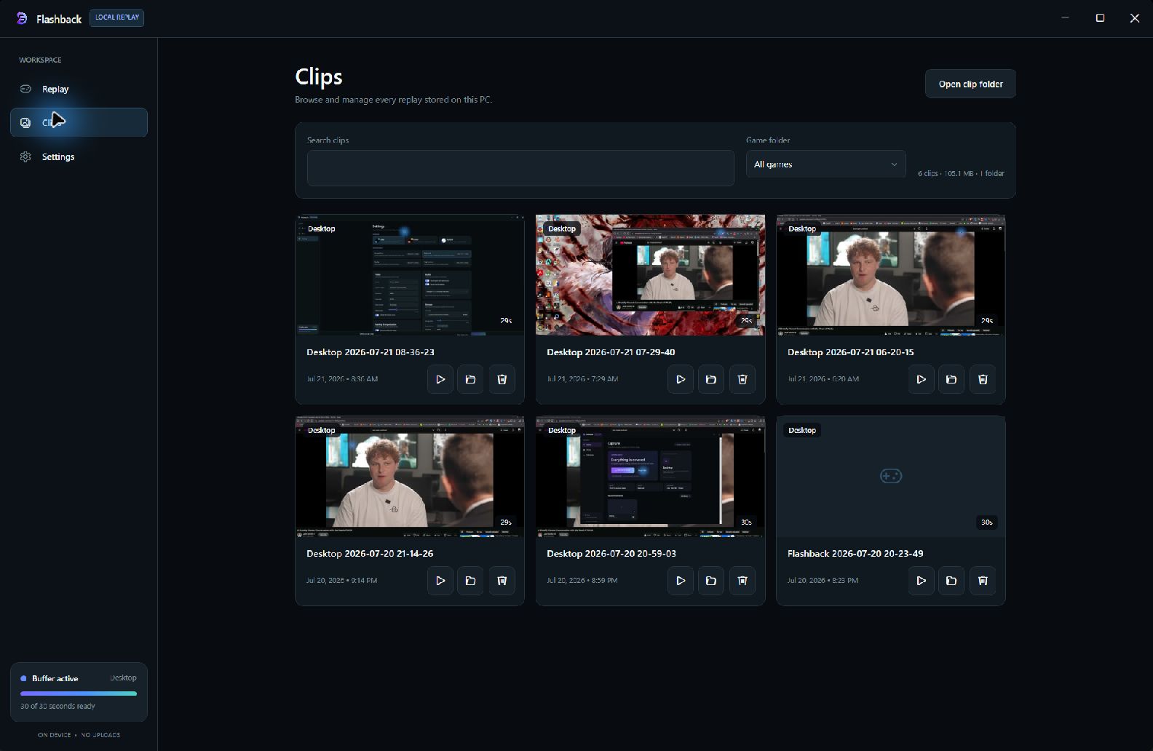Open folder for Flashback 2026-07-20 20-23-49 clip
Viewport: 1153px width, 751px height.
[x=951, y=581]
